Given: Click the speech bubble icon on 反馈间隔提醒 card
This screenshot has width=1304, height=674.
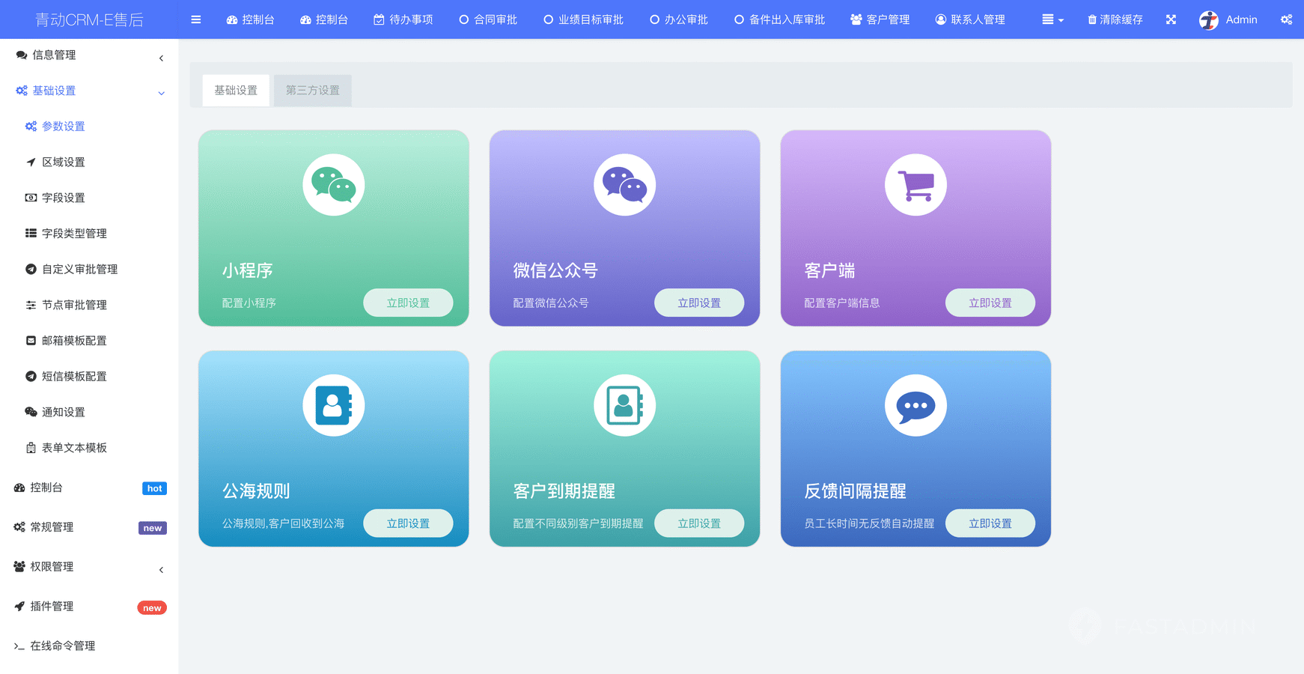Looking at the screenshot, I should click(x=915, y=405).
